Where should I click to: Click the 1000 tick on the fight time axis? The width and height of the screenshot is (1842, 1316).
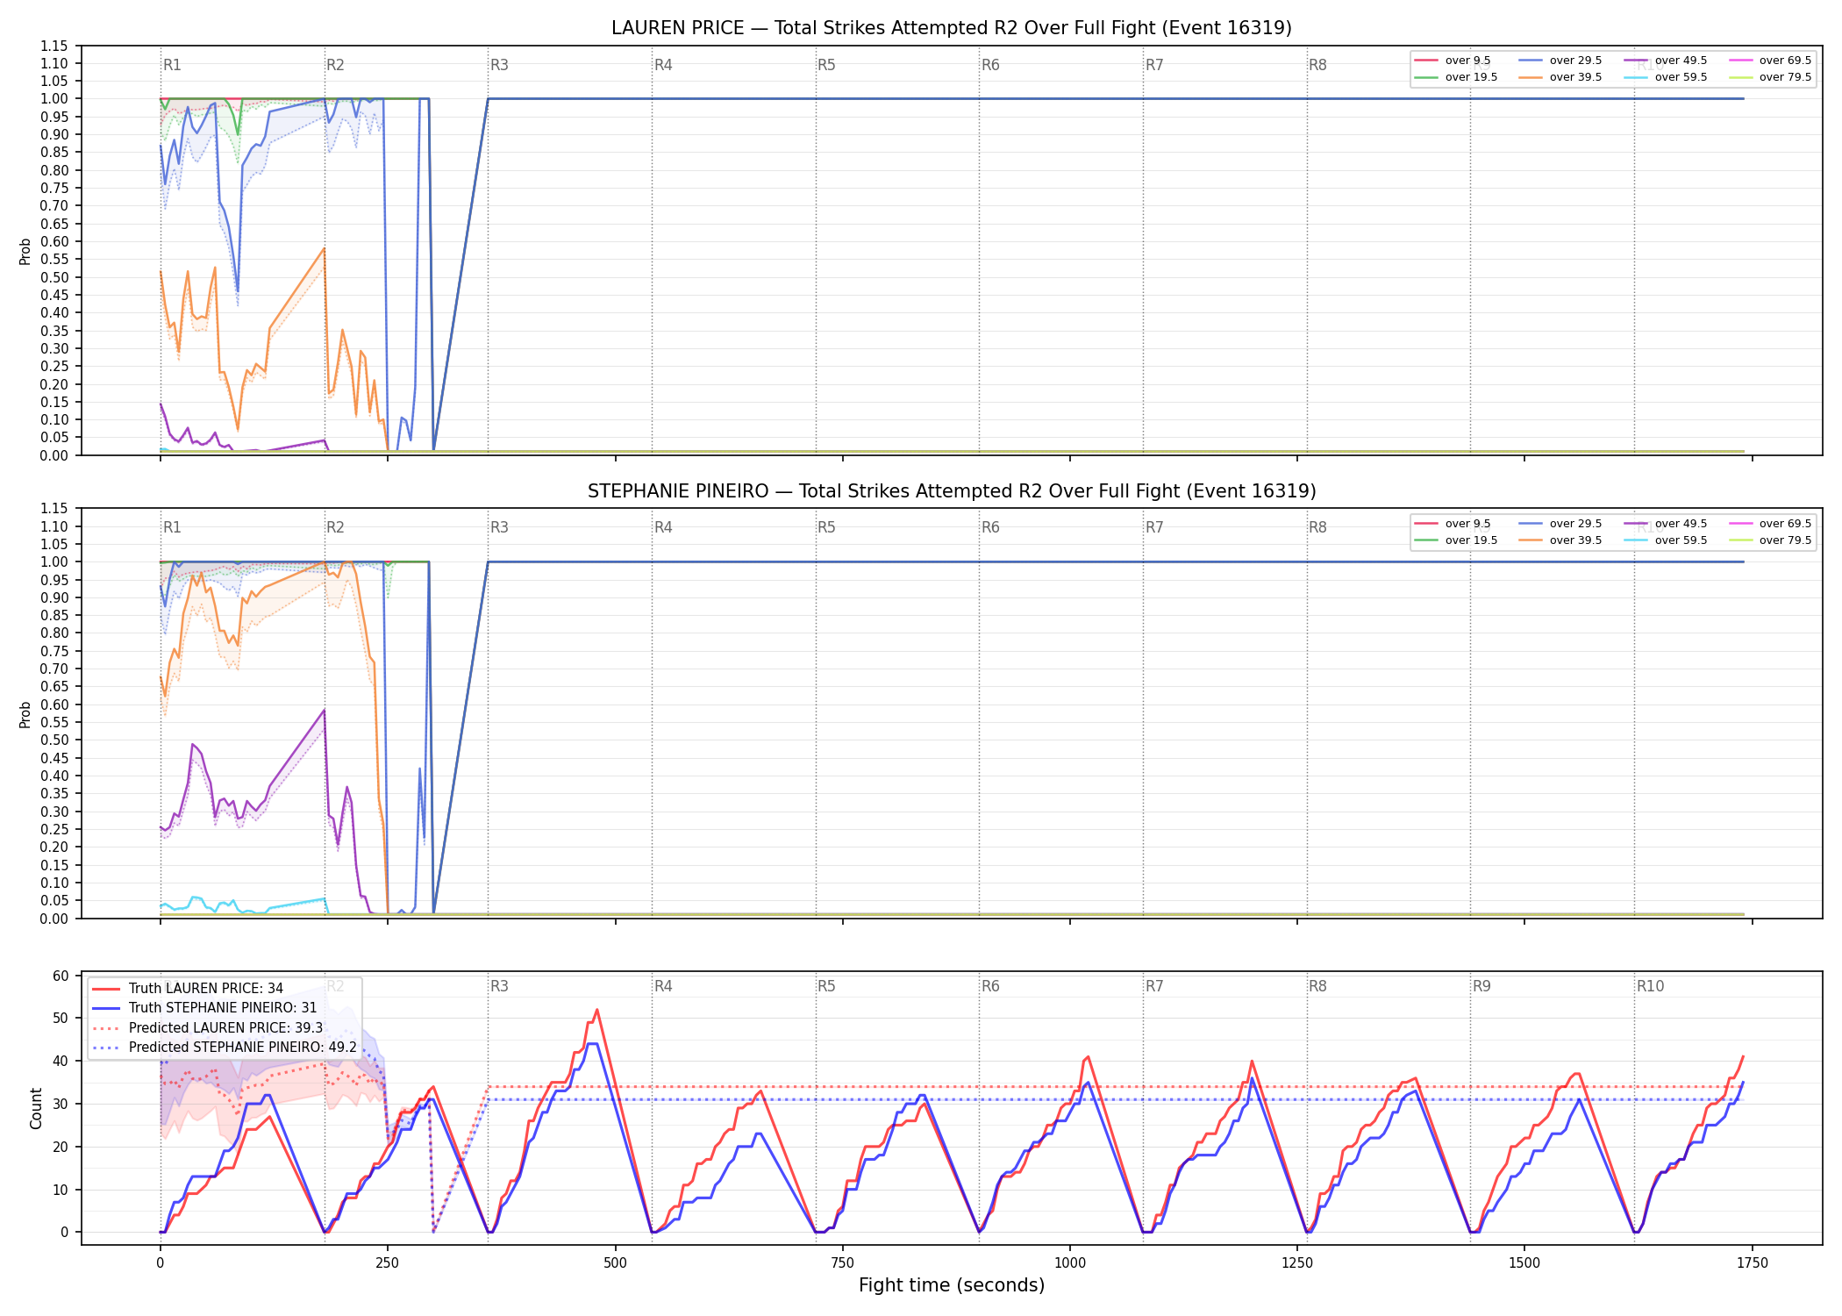(x=1069, y=1263)
